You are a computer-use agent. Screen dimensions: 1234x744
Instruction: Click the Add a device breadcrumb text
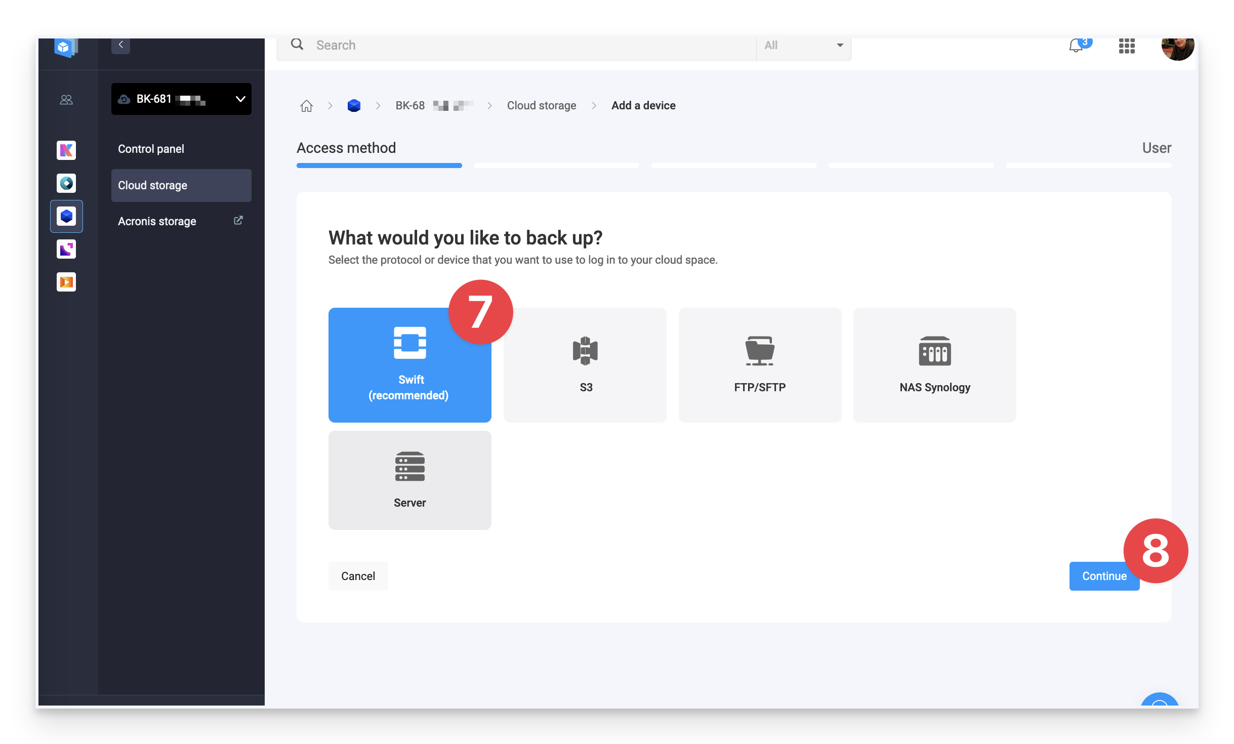click(x=643, y=106)
